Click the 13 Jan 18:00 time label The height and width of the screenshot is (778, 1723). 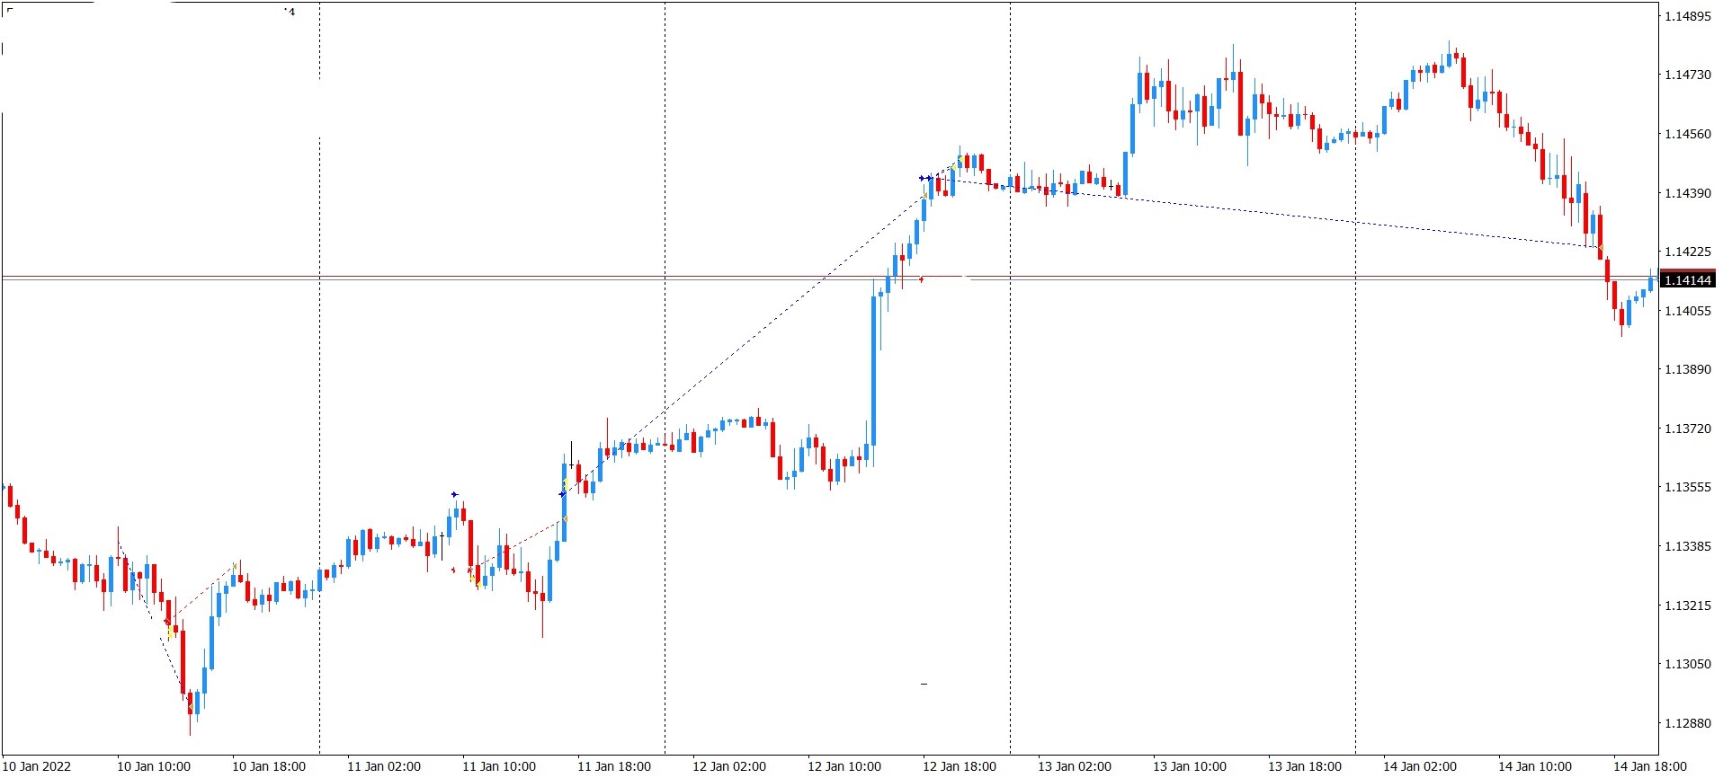1305,766
